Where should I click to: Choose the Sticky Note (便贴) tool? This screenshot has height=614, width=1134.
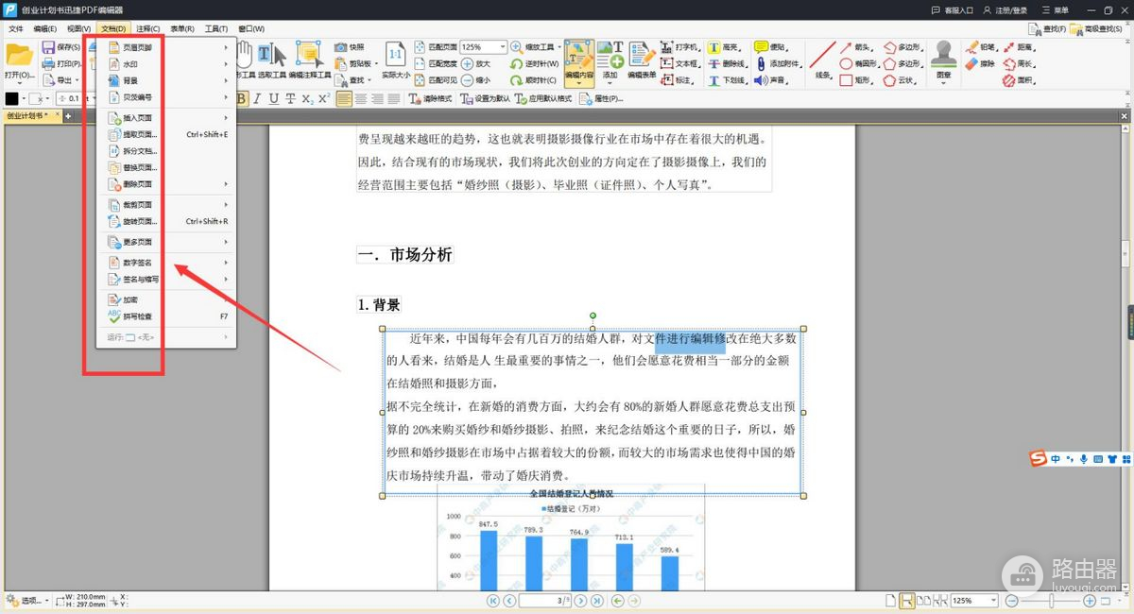tap(770, 47)
